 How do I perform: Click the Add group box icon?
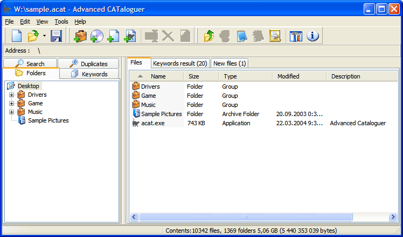[81, 36]
